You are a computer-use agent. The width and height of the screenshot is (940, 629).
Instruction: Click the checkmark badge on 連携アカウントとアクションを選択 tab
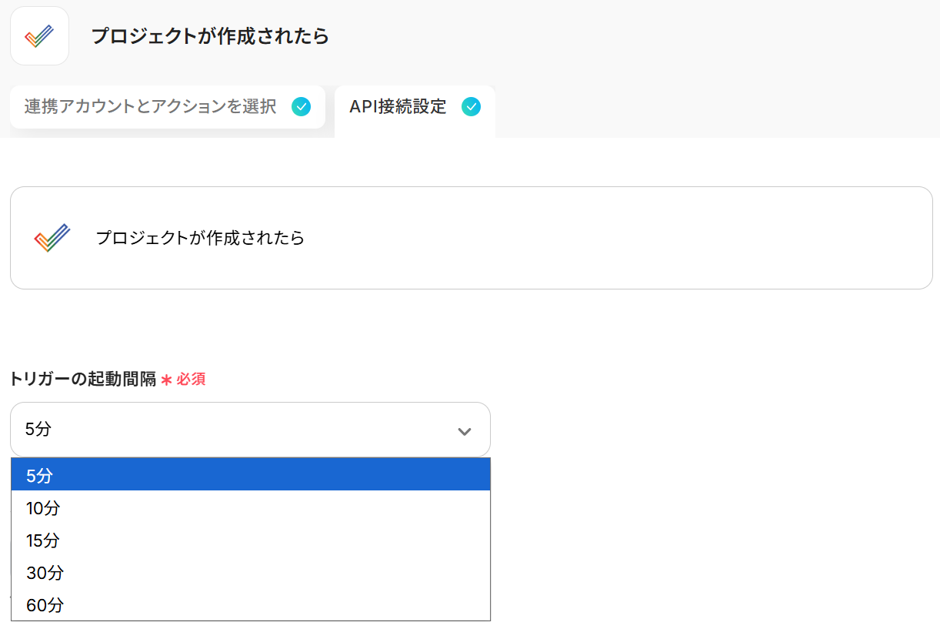302,107
